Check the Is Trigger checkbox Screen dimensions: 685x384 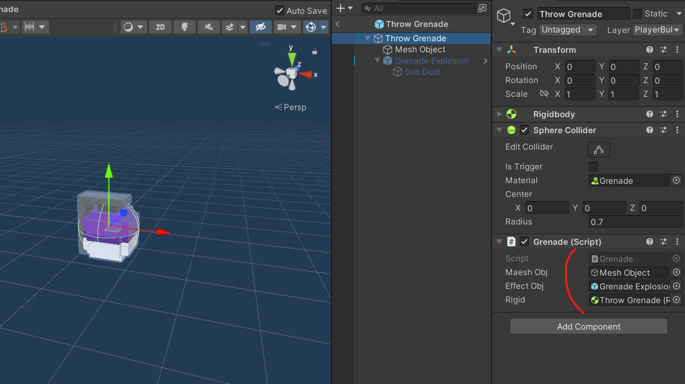pyautogui.click(x=594, y=167)
